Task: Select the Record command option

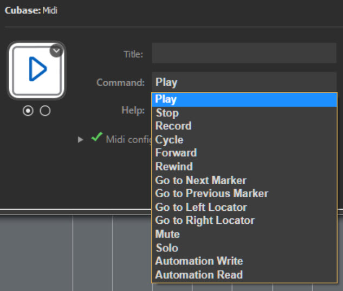Action: pyautogui.click(x=244, y=126)
